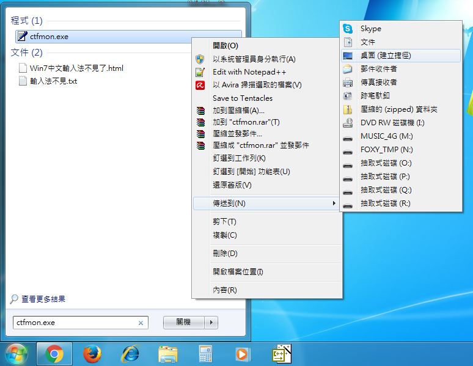Screen dimensions: 473x366
Task: Click the FOXY_TMP drive icon
Action: (348, 152)
